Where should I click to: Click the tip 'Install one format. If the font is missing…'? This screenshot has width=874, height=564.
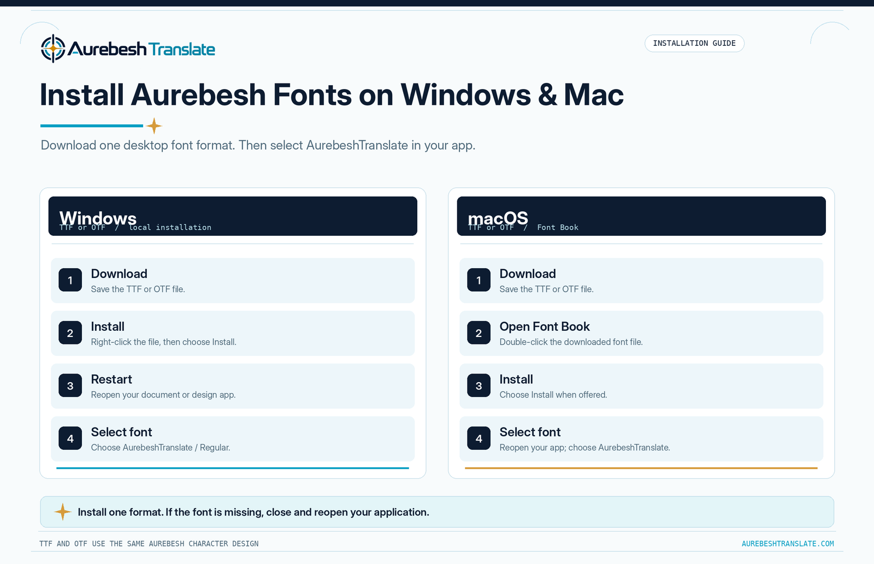coord(253,512)
